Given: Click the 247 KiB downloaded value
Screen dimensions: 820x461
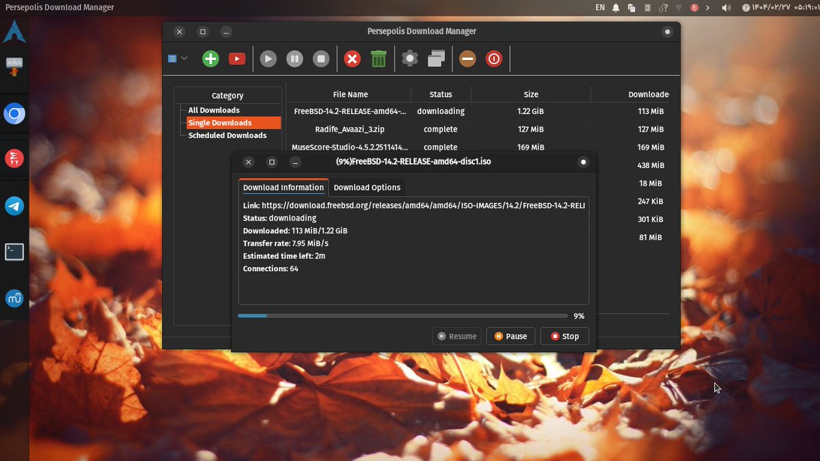Looking at the screenshot, I should coord(651,201).
